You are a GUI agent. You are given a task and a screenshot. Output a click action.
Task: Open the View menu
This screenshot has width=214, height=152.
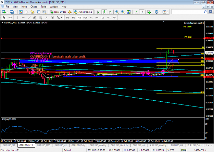click(x=15, y=7)
